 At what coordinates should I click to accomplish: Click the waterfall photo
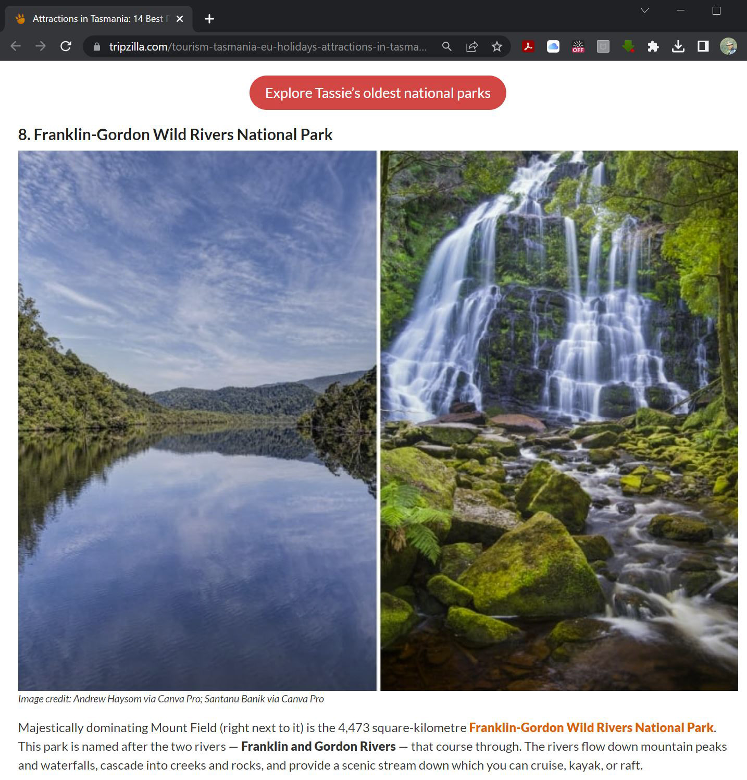[x=559, y=420]
